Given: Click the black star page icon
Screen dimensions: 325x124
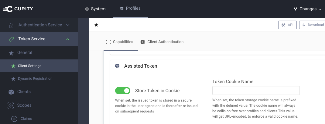Looking at the screenshot, I should click(x=96, y=25).
